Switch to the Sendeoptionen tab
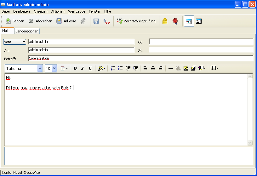 (x=27, y=31)
